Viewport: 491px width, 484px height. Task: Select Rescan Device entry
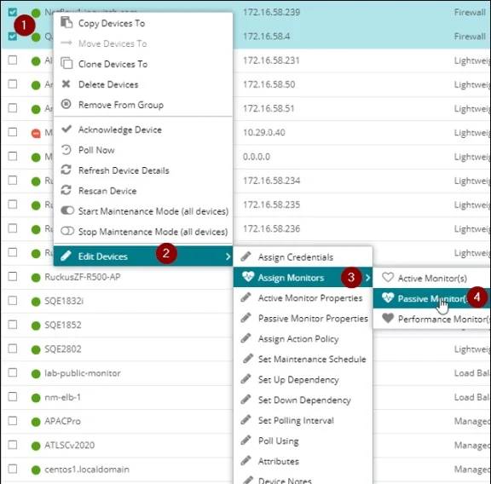143,191
